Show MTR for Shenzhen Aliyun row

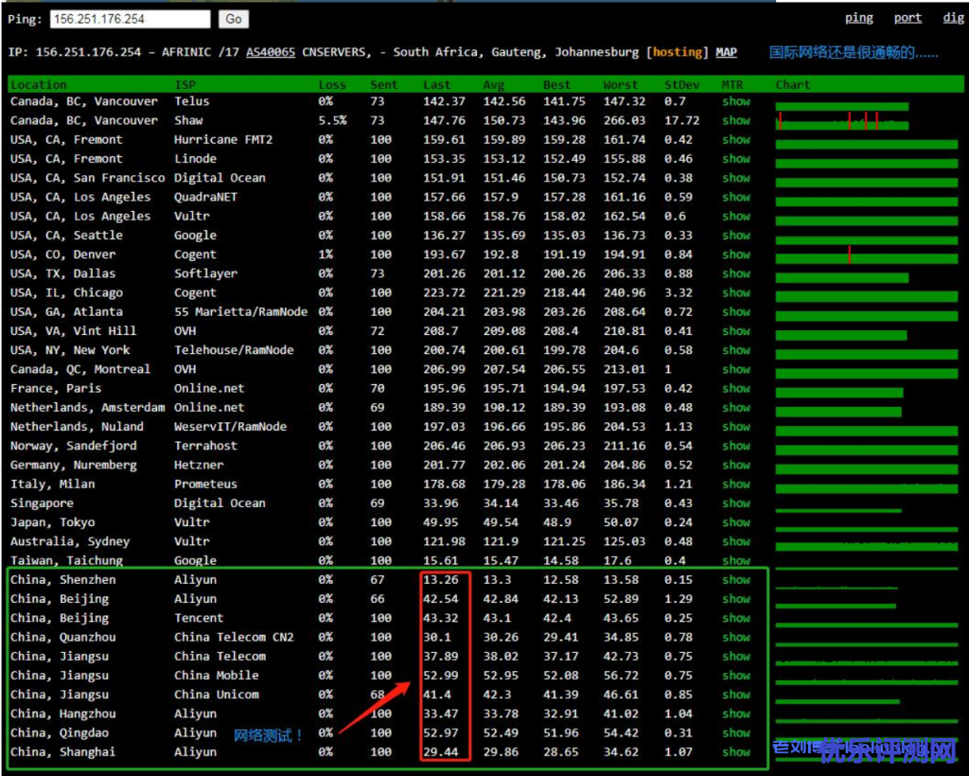tap(735, 580)
